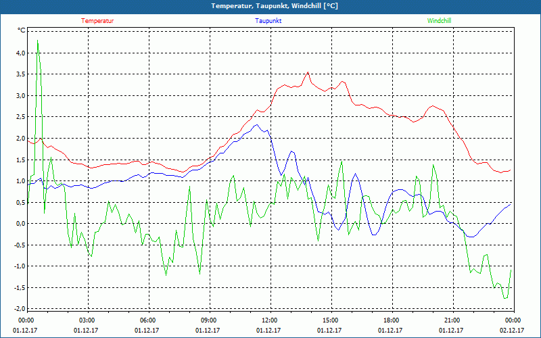Click the 09:00 time label
The height and width of the screenshot is (338, 541).
(x=208, y=320)
